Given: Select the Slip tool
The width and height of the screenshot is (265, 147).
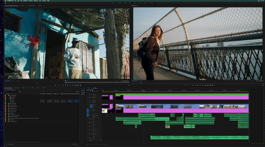Looking at the screenshot, I should (82, 93).
